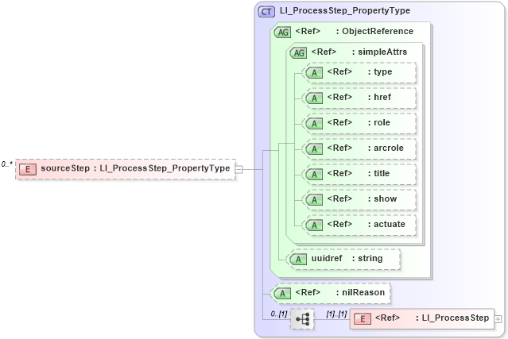Image resolution: width=508 pixels, height=339 pixels.
Task: Click the E icon of sourceStep element
Action: tap(28, 169)
